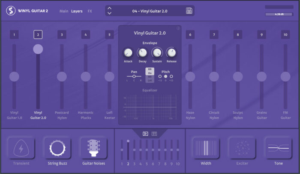Click the Equalizer graph area
Image resolution: width=300 pixels, height=174 pixels.
(x=150, y=107)
